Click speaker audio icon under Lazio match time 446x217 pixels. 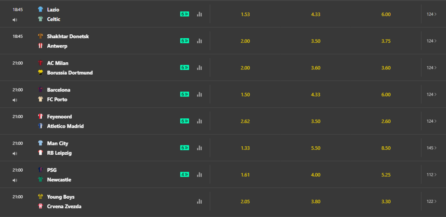tap(15, 20)
